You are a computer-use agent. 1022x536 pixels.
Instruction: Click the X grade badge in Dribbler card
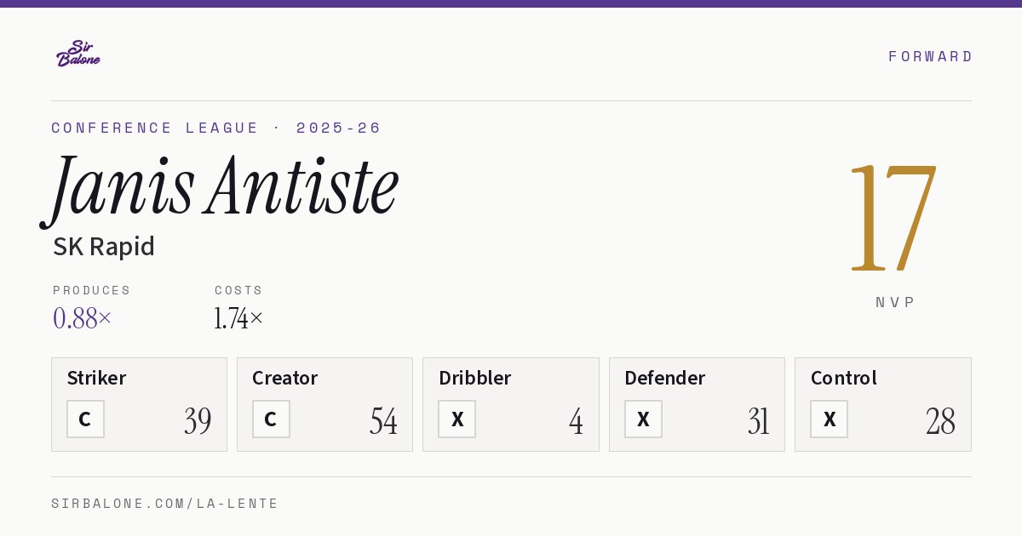457,419
